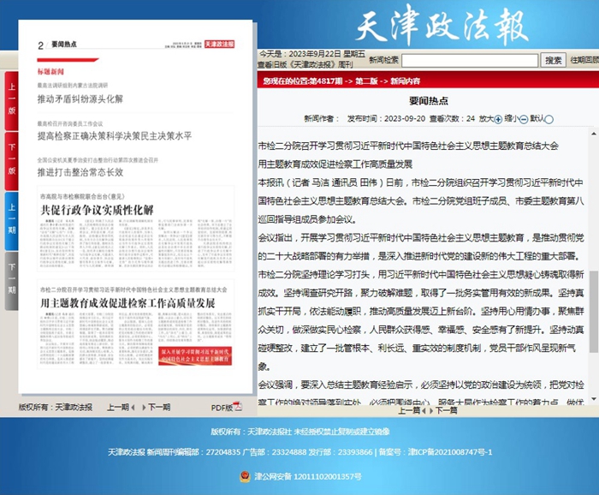The height and width of the screenshot is (495, 599).
Task: Click the zoom-out minus icon next to 缩小
Action: click(x=524, y=119)
